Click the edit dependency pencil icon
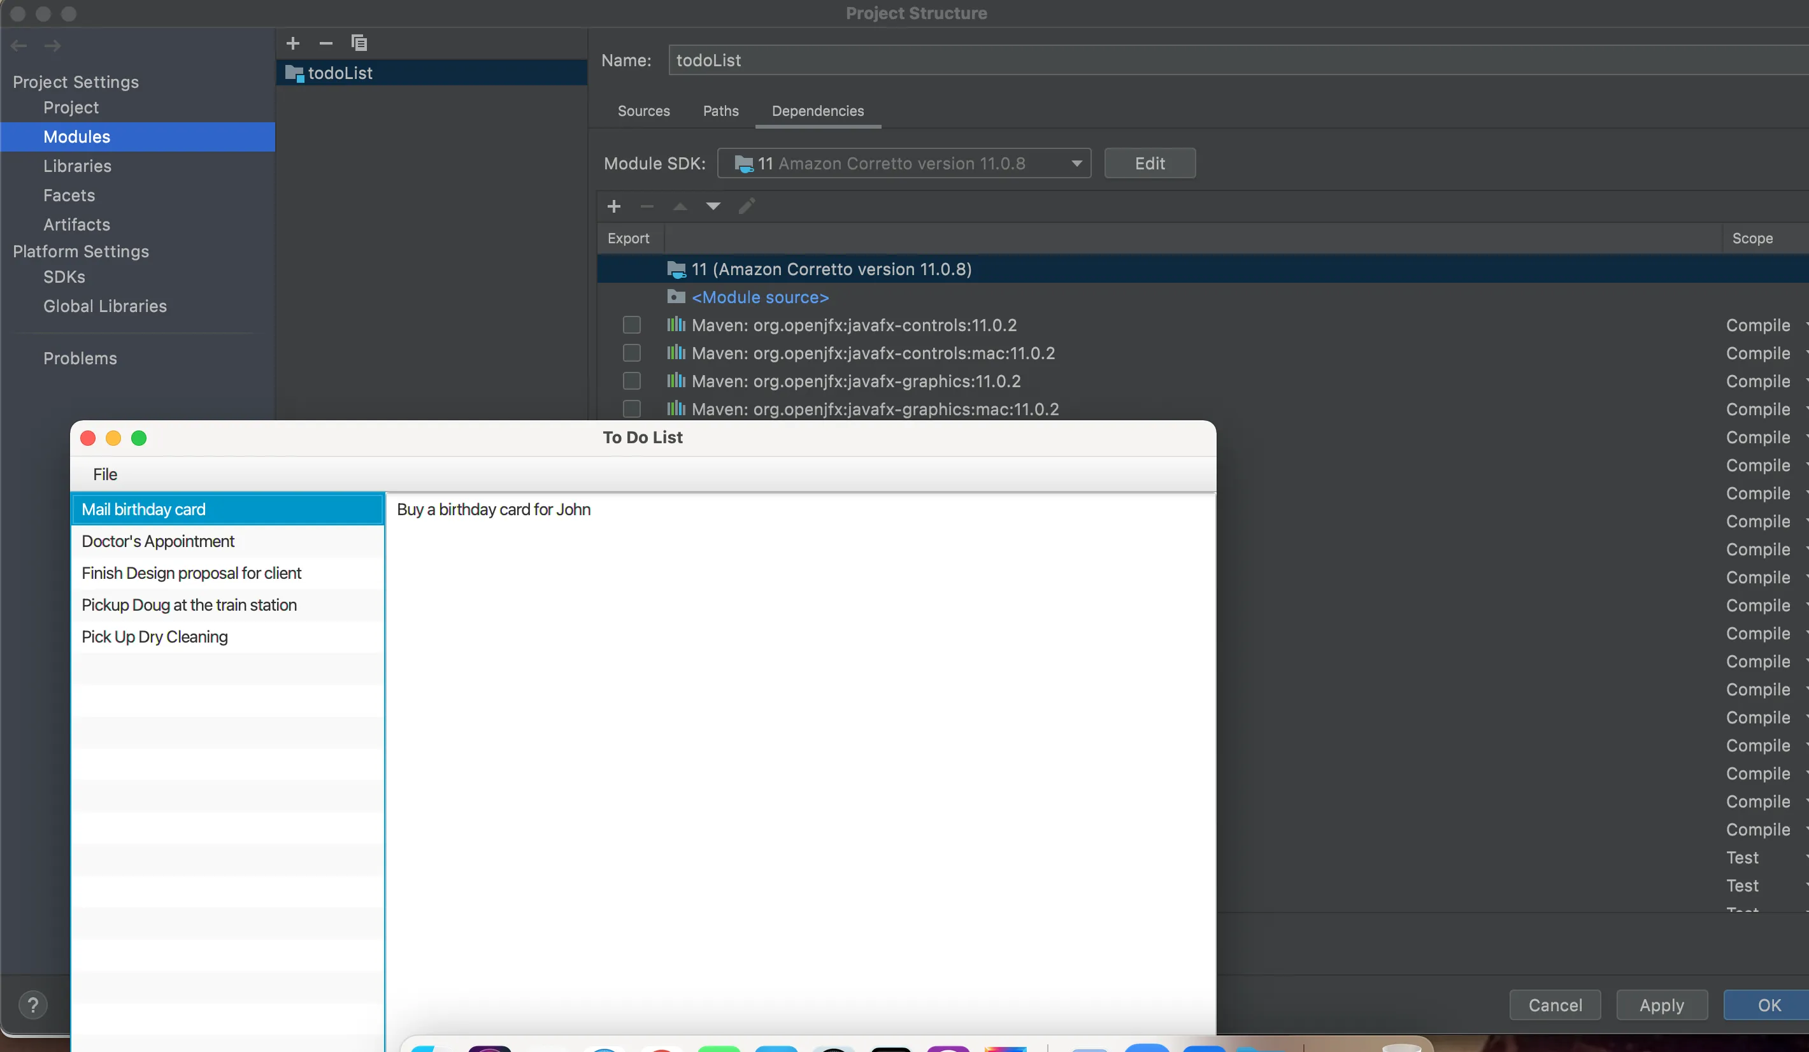The height and width of the screenshot is (1052, 1809). tap(747, 207)
